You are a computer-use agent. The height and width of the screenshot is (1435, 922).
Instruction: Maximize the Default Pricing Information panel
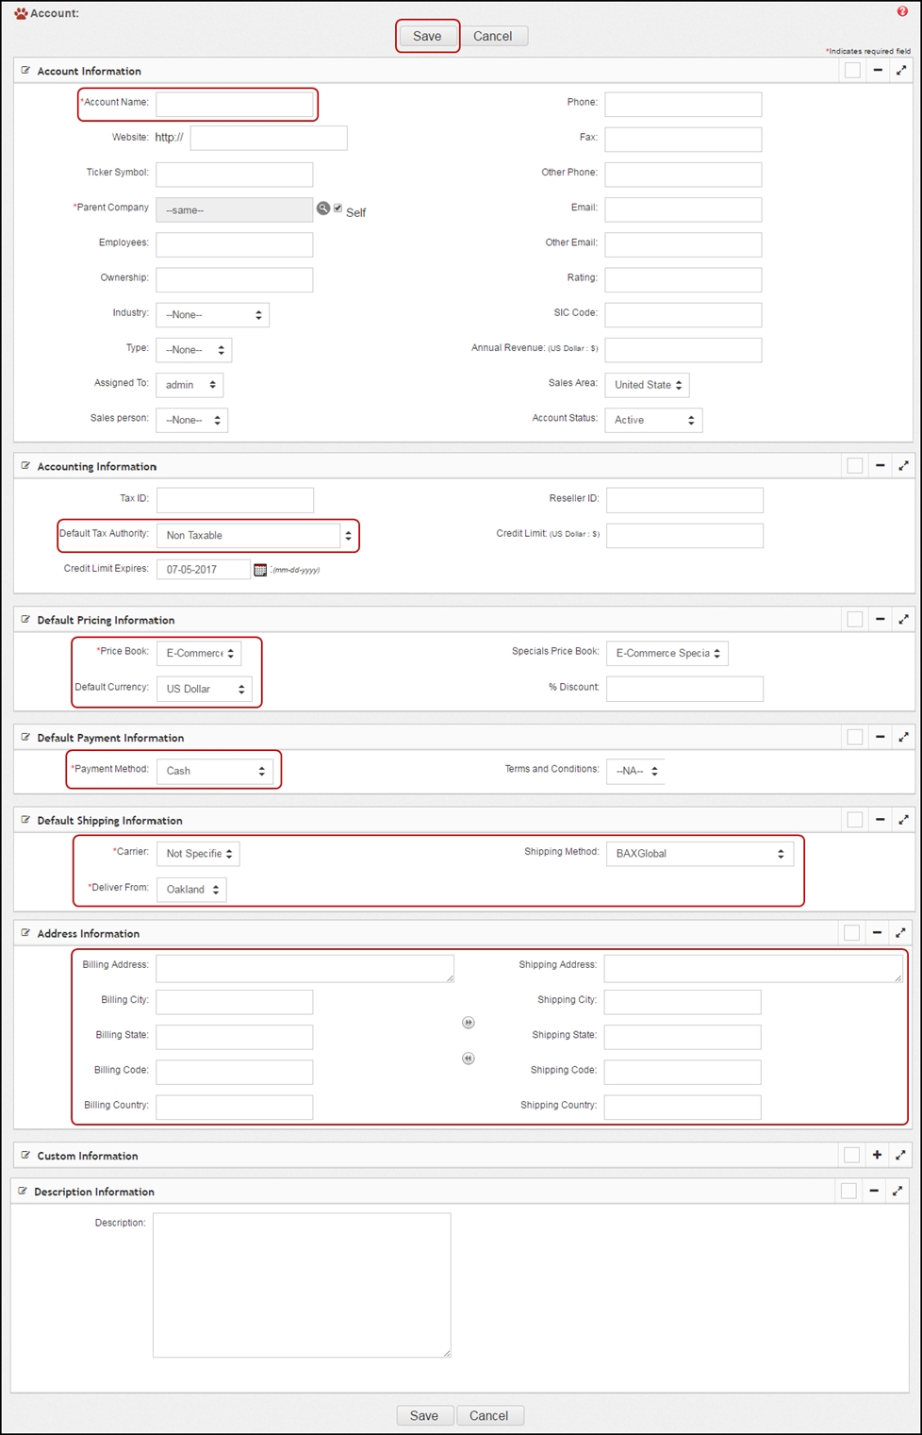903,619
